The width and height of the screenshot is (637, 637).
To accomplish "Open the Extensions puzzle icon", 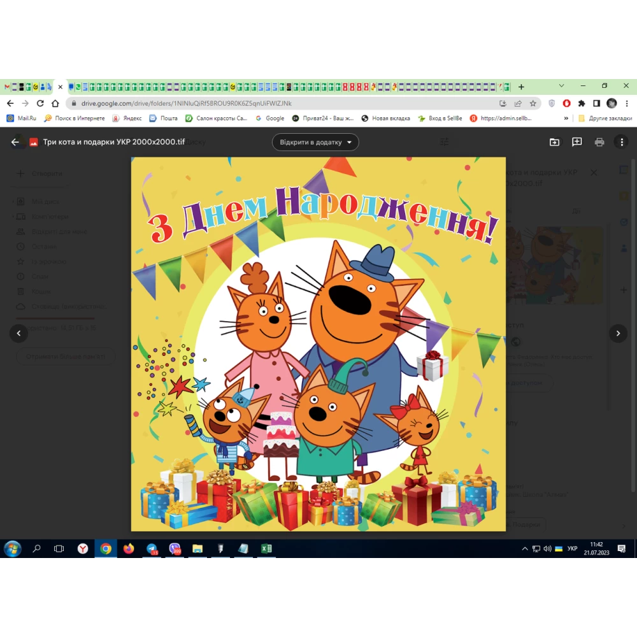I will (582, 104).
